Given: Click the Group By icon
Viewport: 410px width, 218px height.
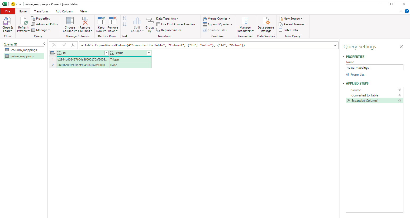Looking at the screenshot, I should point(150,21).
